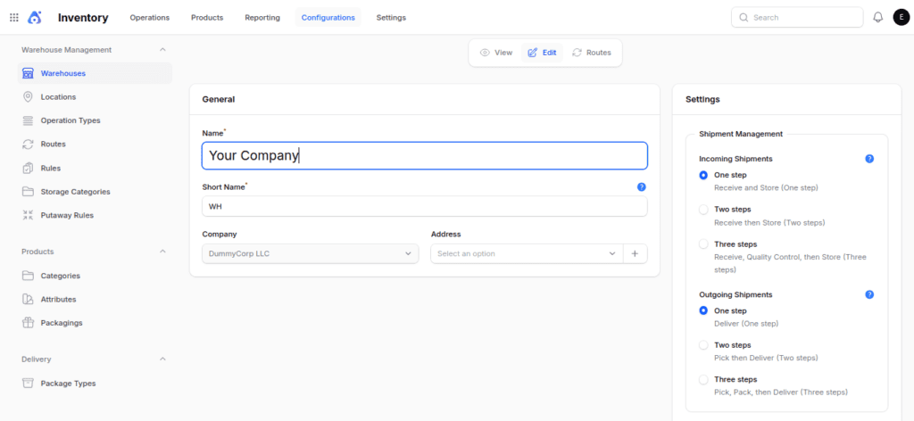Collapse the Products sidebar section
Viewport: 914px width, 421px height.
coord(162,252)
